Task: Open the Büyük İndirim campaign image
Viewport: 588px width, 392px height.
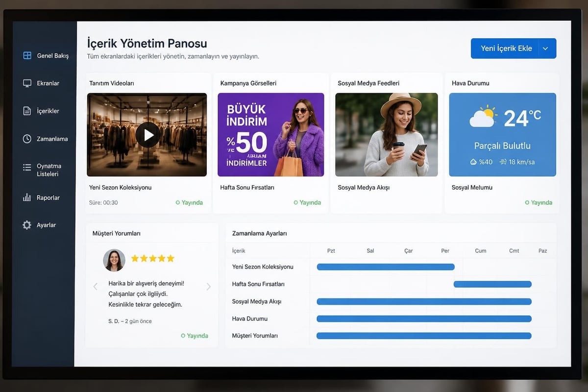Action: [x=270, y=135]
